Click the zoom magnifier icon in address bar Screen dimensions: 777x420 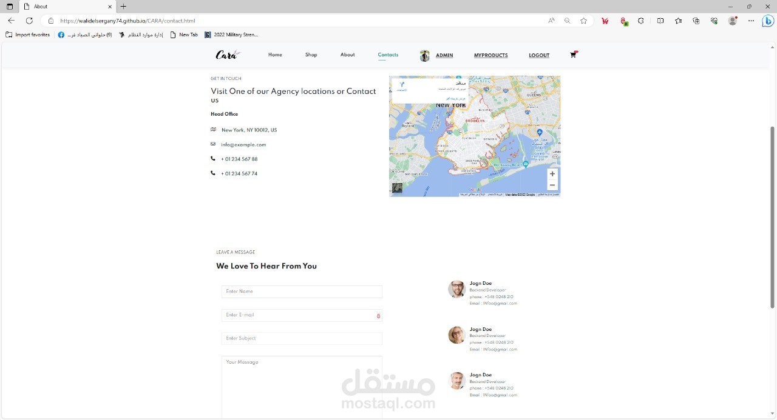567,21
